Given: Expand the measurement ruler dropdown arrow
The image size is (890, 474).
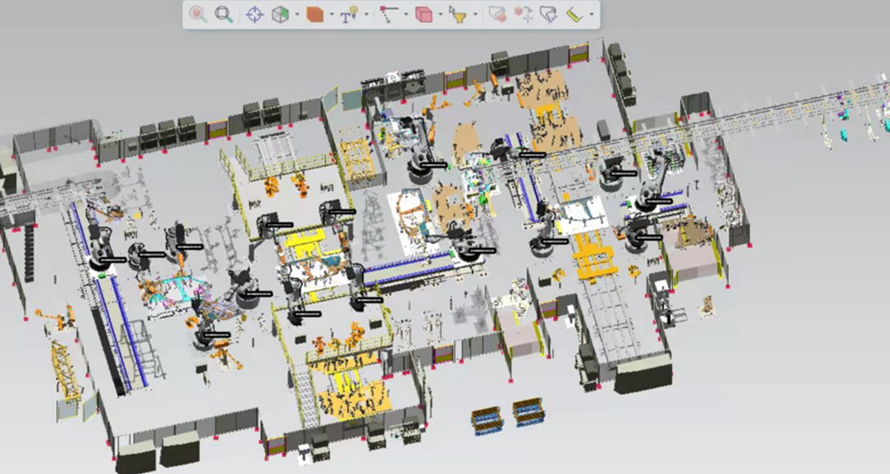Looking at the screenshot, I should pyautogui.click(x=591, y=14).
